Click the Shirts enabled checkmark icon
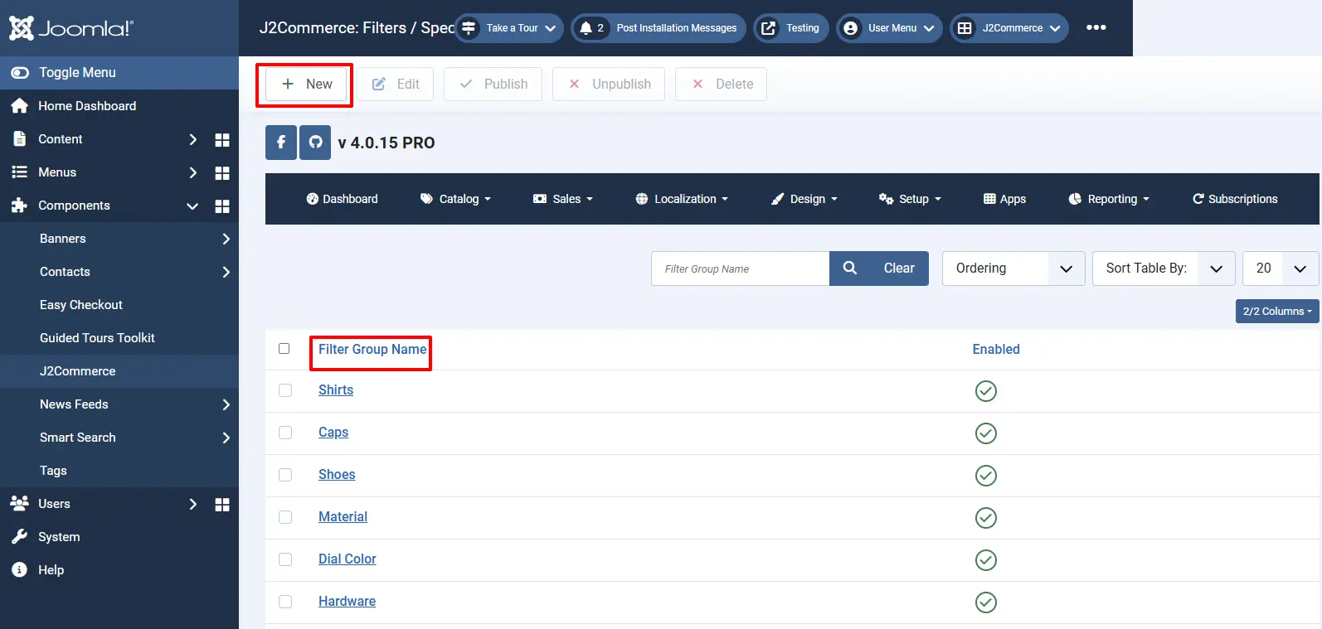This screenshot has width=1322, height=629. 986,391
